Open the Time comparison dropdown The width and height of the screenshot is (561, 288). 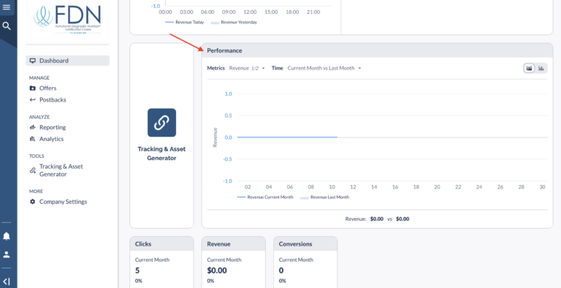click(324, 68)
